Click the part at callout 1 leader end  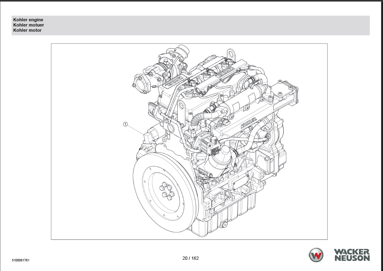click(150, 136)
